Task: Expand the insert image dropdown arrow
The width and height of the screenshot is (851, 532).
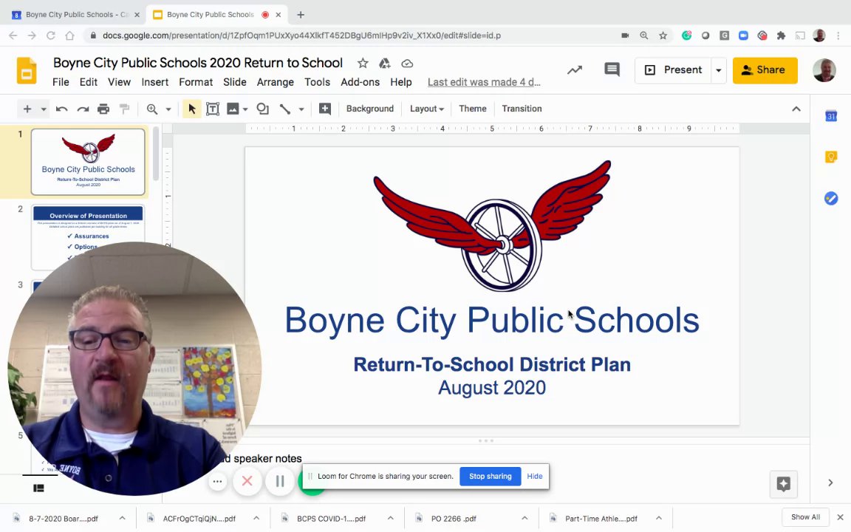Action: (245, 109)
